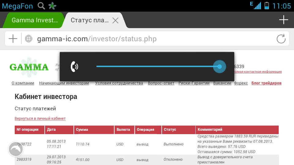Set volume via slider knob
294x165 pixels.
tap(219, 67)
